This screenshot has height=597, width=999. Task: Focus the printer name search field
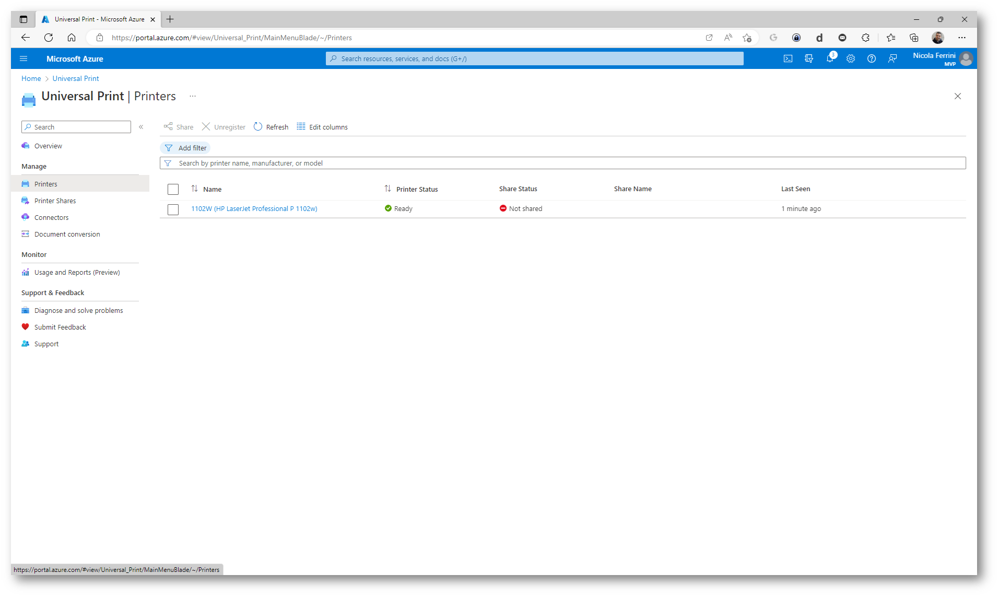tap(562, 163)
